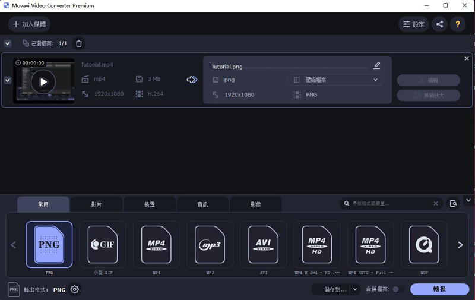
Task: Switch to the Video (影片) tab
Action: pos(96,204)
